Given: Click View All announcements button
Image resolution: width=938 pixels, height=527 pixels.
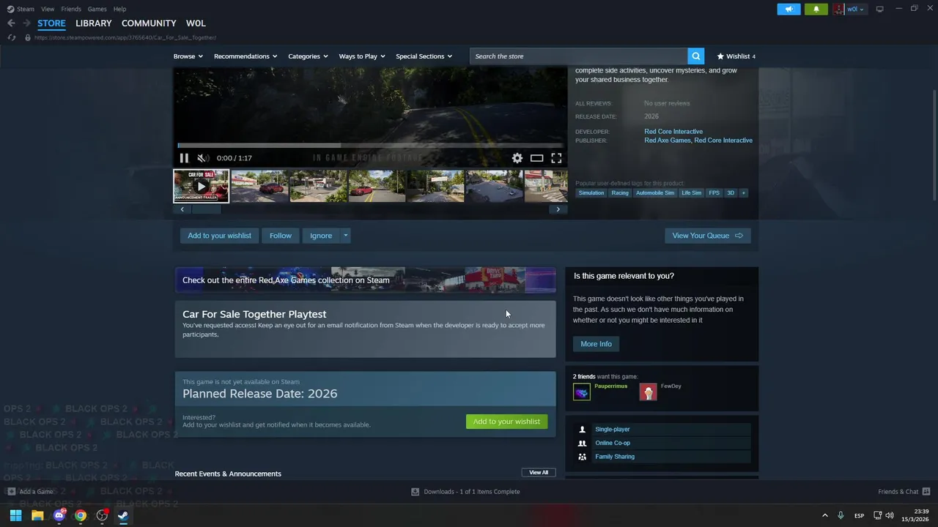Looking at the screenshot, I should coord(539,473).
